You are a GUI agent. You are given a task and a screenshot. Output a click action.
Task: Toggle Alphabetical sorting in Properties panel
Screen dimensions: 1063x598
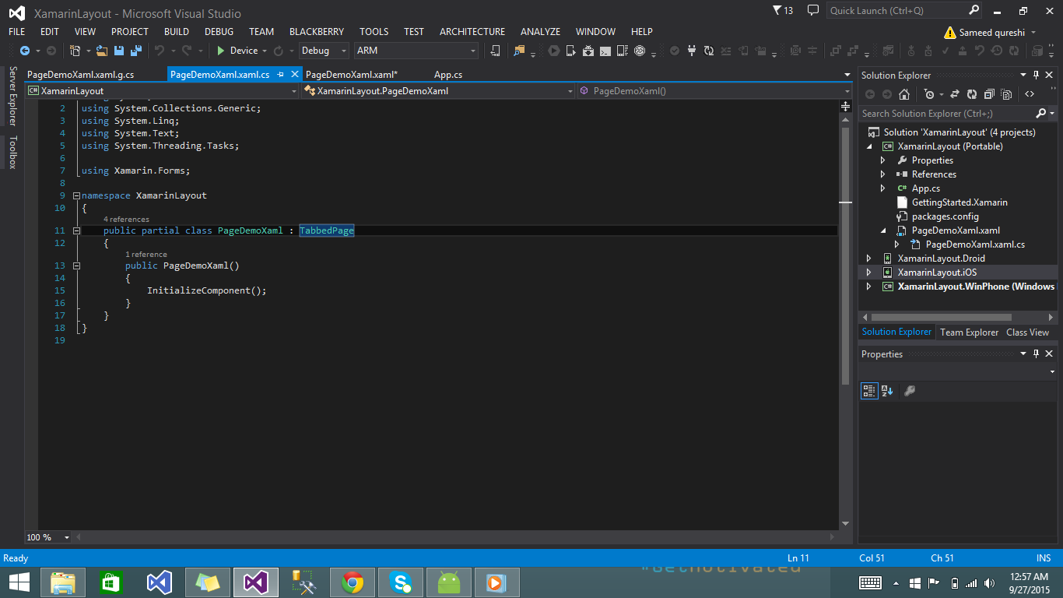[x=887, y=391]
